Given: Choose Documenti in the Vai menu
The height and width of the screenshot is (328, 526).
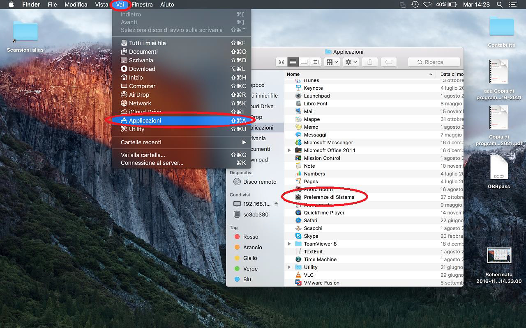Looking at the screenshot, I should pyautogui.click(x=181, y=52).
